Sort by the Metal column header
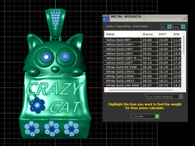This screenshot has height=146, width=195. click(122, 34)
